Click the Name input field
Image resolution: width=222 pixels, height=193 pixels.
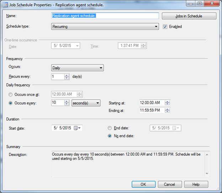click(x=105, y=16)
